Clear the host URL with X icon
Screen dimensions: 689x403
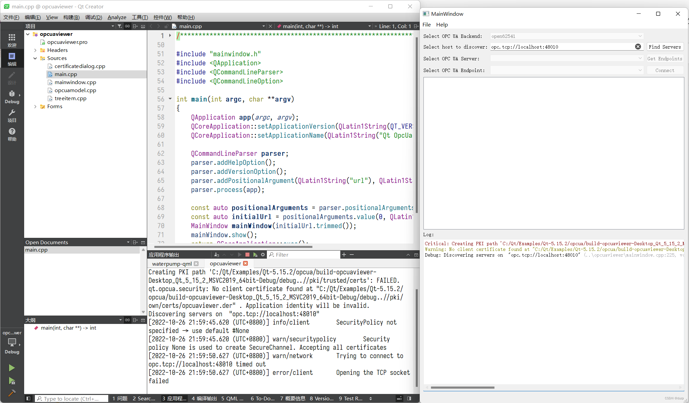tap(638, 47)
